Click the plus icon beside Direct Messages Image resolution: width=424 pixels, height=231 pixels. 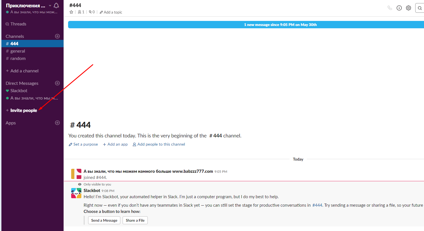(x=57, y=83)
